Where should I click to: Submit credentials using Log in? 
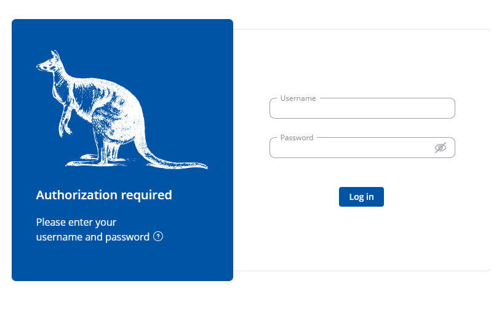point(361,197)
